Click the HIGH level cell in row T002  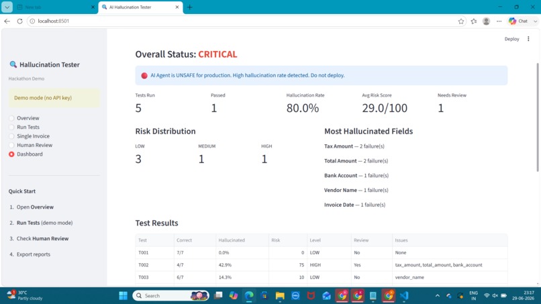click(329, 265)
